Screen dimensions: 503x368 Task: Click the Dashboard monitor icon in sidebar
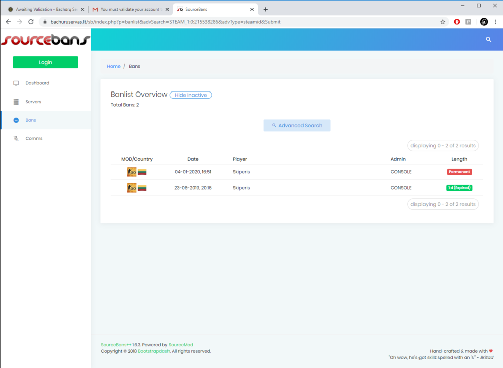point(16,83)
